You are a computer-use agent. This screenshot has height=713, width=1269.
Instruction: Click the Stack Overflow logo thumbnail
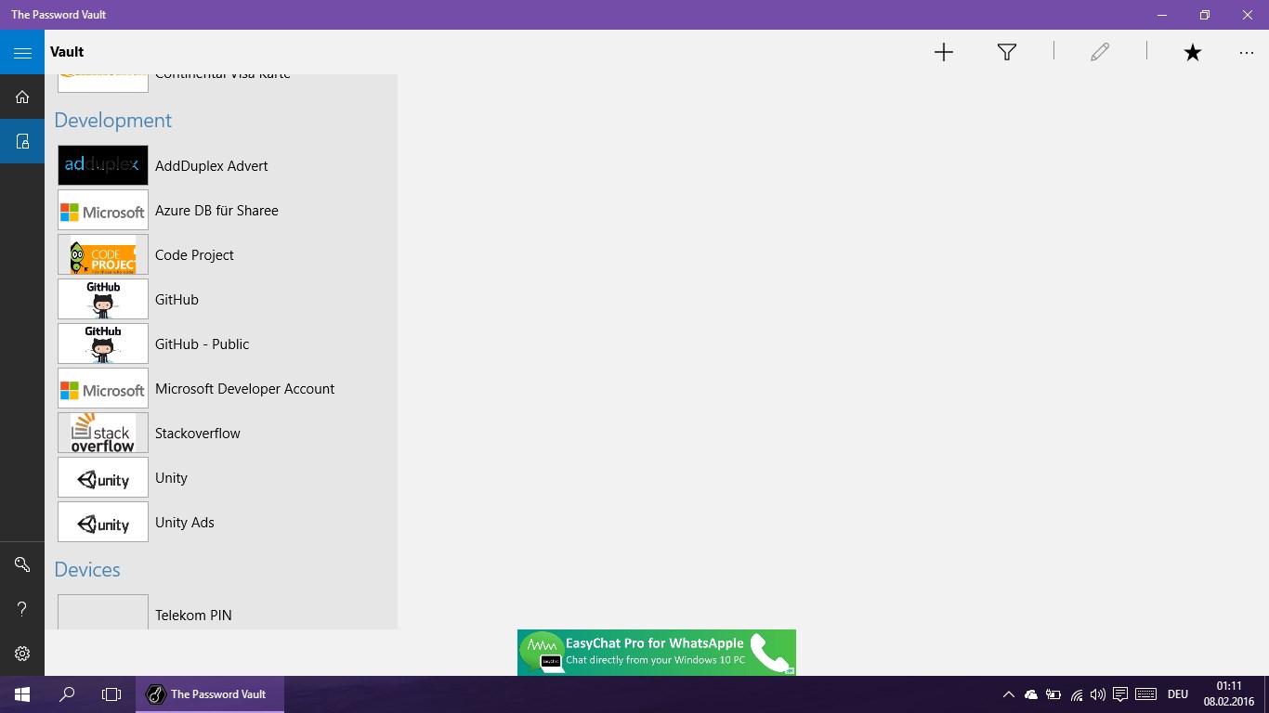click(x=103, y=433)
